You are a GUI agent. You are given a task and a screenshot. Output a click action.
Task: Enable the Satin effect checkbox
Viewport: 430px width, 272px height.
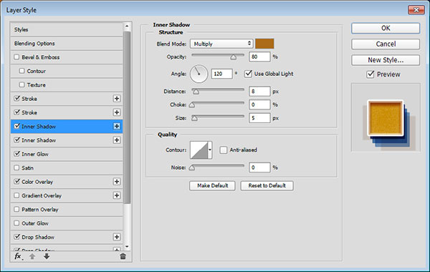tap(16, 167)
